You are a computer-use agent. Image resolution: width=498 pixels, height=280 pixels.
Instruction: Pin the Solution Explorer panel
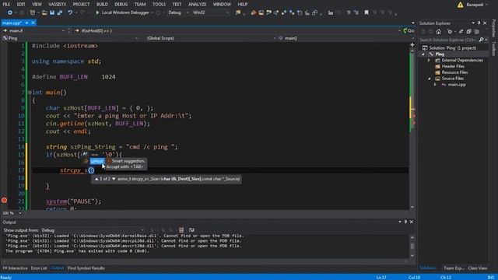[x=479, y=23]
